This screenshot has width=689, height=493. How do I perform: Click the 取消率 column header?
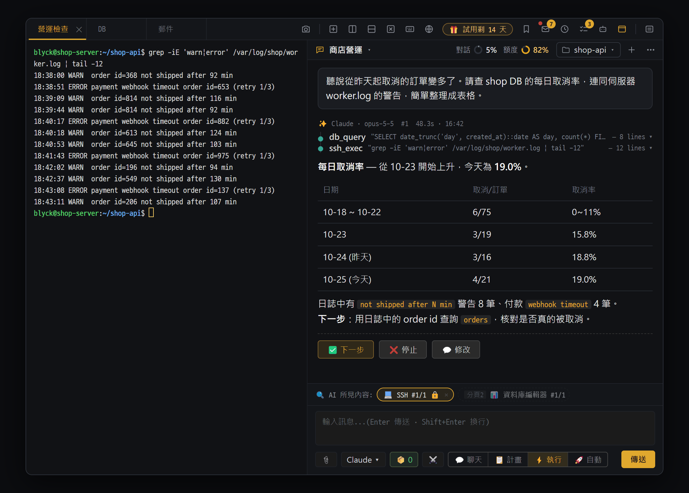(x=583, y=190)
